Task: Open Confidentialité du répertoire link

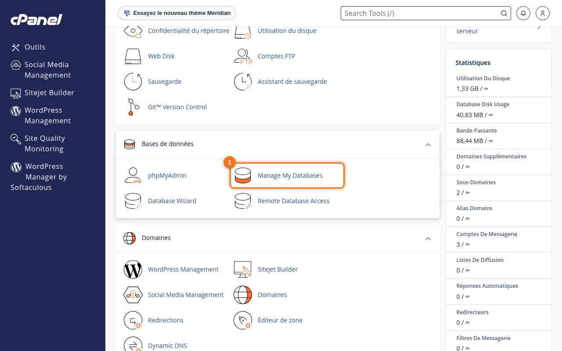Action: click(x=188, y=31)
